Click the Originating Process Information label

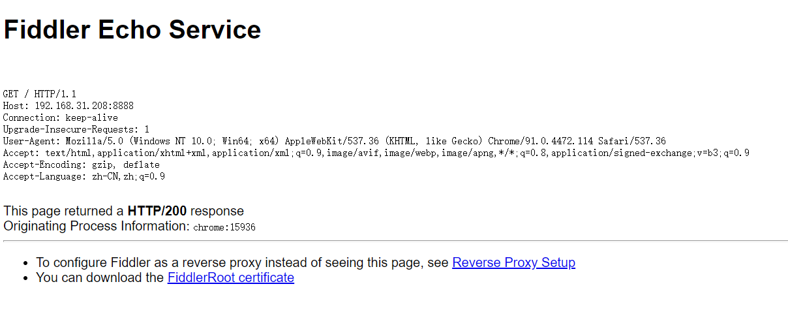pyautogui.click(x=96, y=227)
